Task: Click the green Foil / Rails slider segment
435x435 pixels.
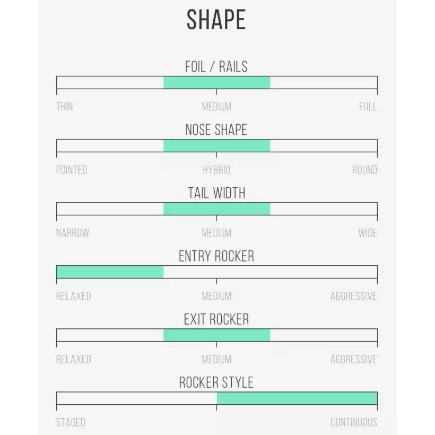Action: coord(216,82)
